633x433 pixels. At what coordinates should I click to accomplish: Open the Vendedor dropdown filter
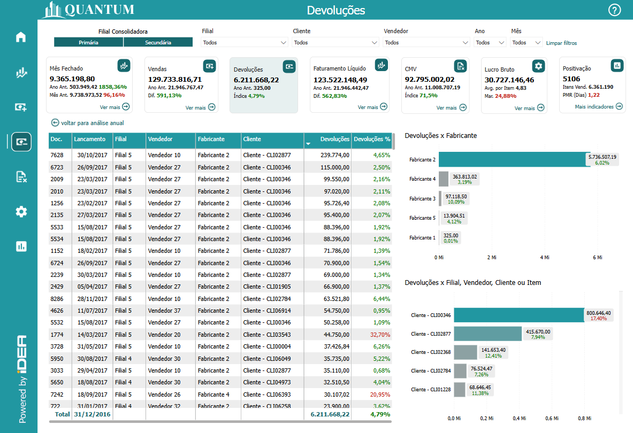426,42
